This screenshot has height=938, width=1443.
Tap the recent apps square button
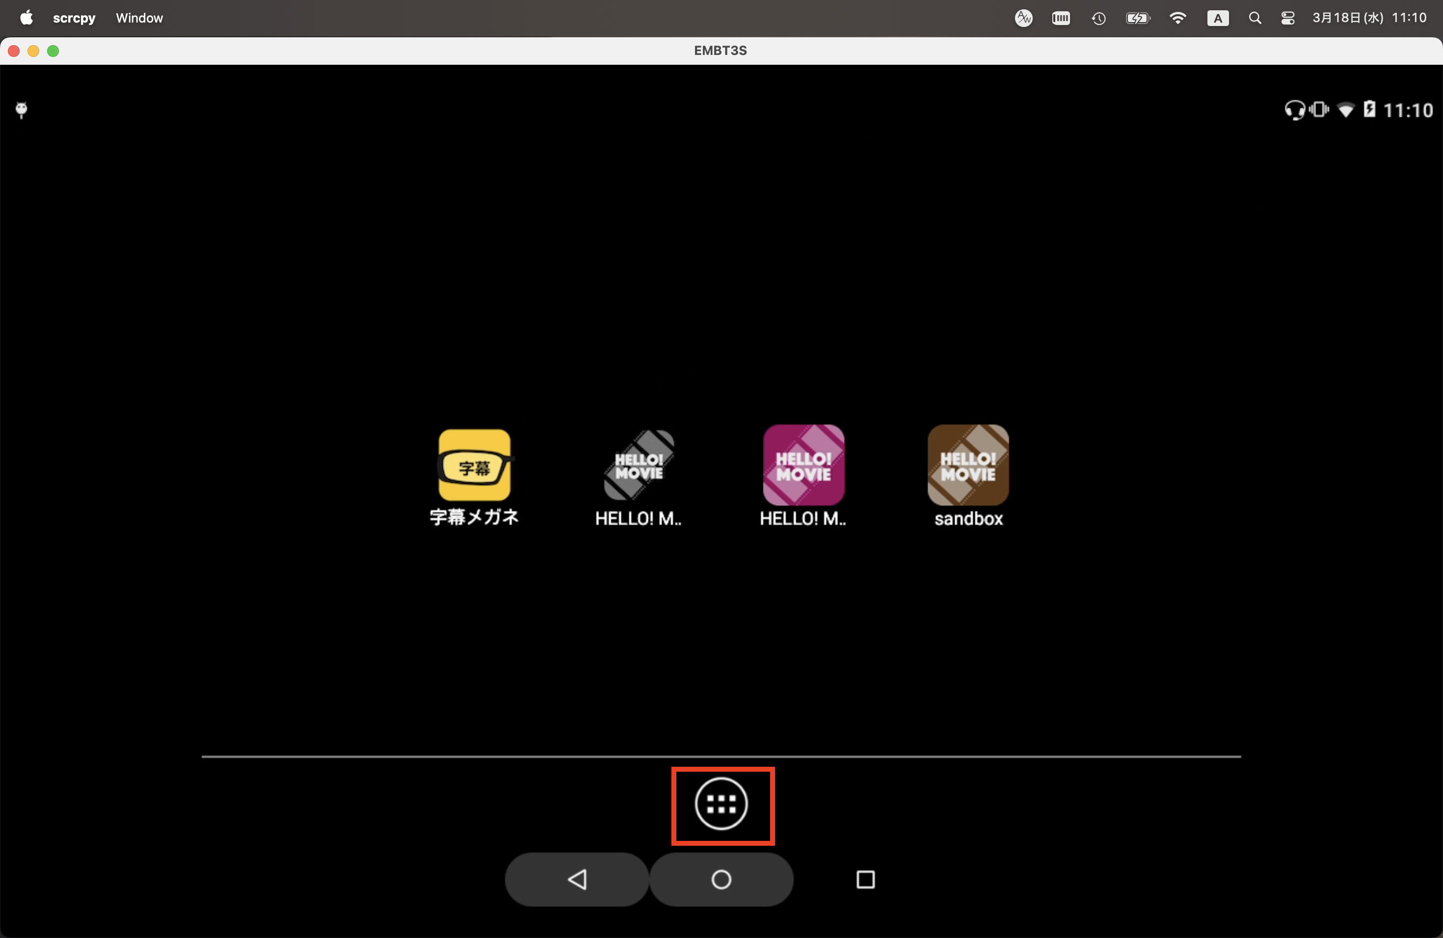pyautogui.click(x=865, y=879)
